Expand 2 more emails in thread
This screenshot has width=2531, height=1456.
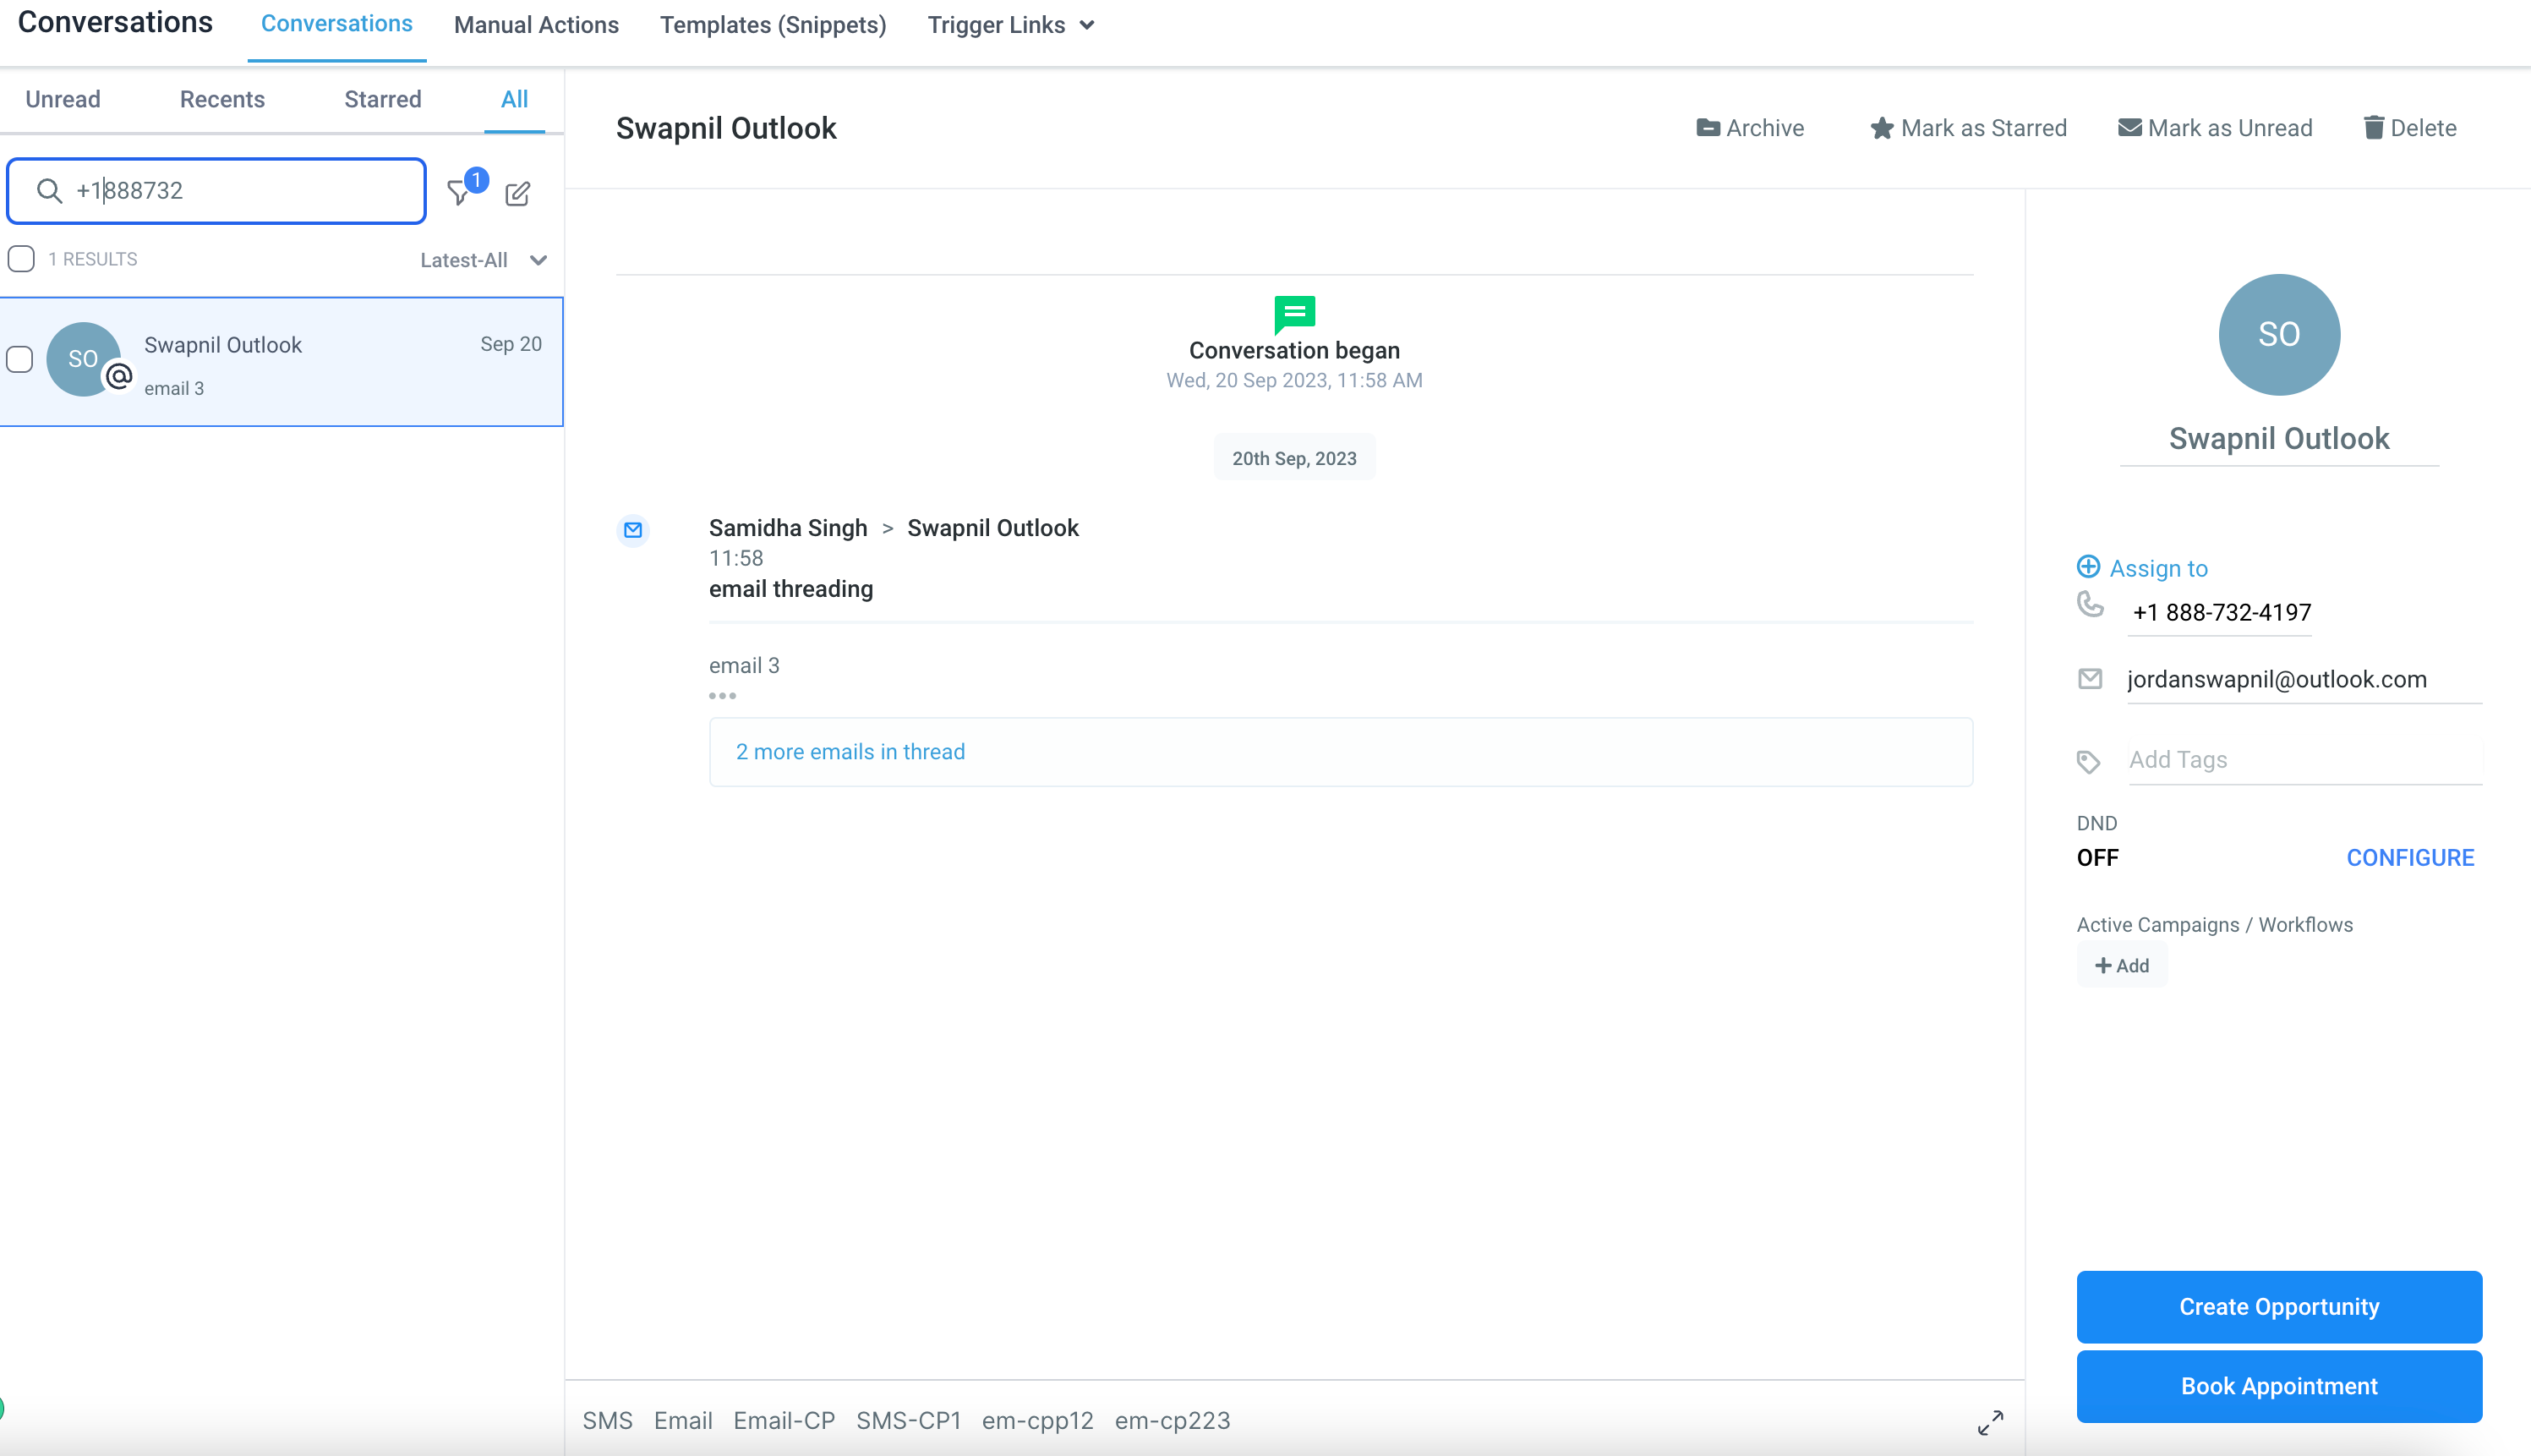(850, 751)
